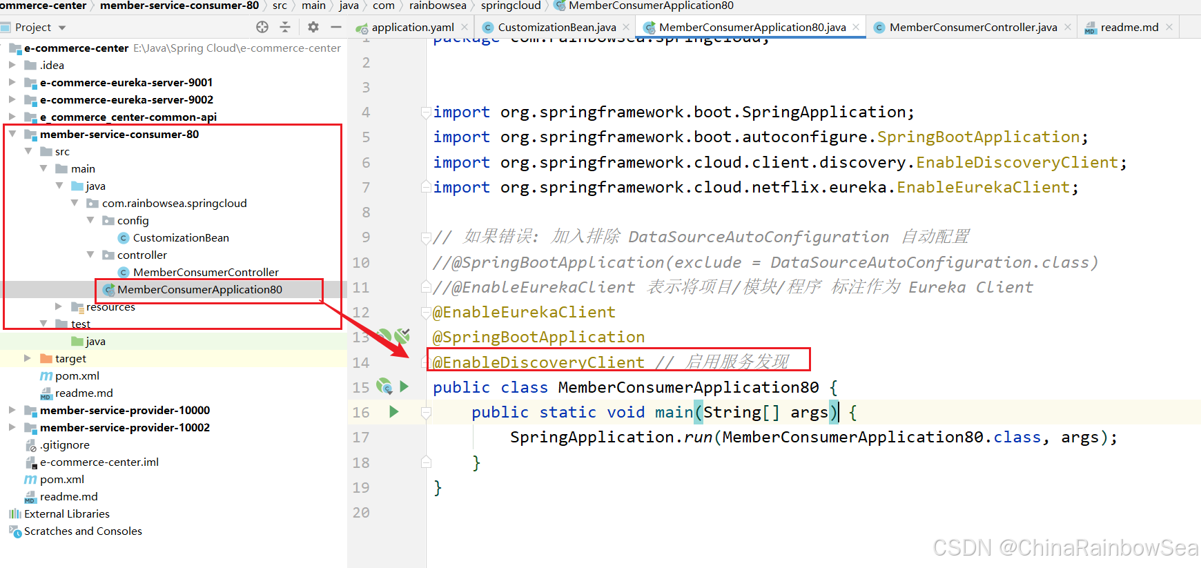Select MemberConsumerController in project tree
This screenshot has width=1201, height=568.
(206, 272)
